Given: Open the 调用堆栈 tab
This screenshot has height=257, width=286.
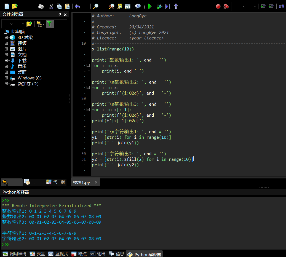Looking at the screenshot, I should [x=15, y=254].
